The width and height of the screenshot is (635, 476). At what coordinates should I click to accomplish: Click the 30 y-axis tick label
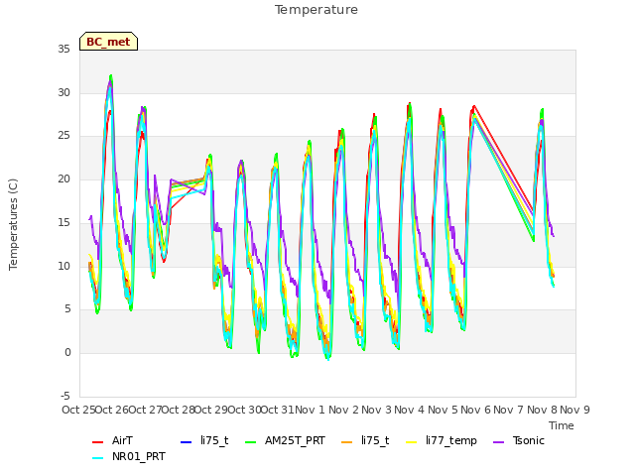click(63, 92)
